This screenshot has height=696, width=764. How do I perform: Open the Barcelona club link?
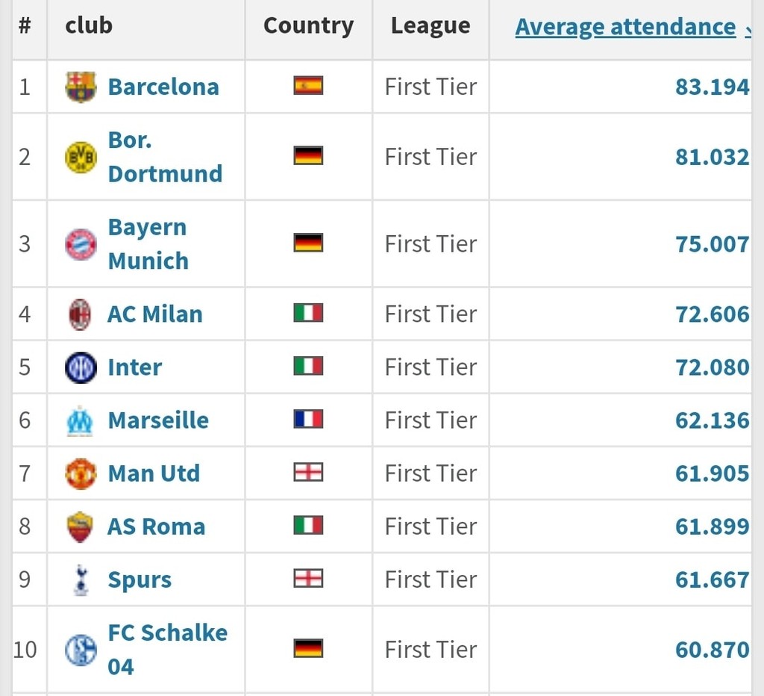(163, 87)
